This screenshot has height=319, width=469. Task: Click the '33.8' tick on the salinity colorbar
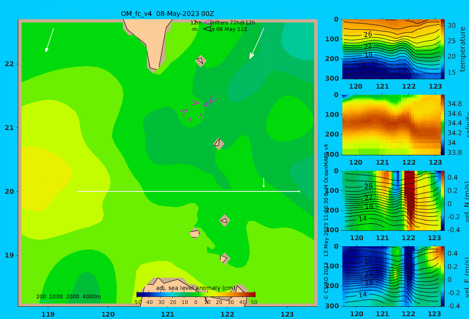click(x=454, y=152)
